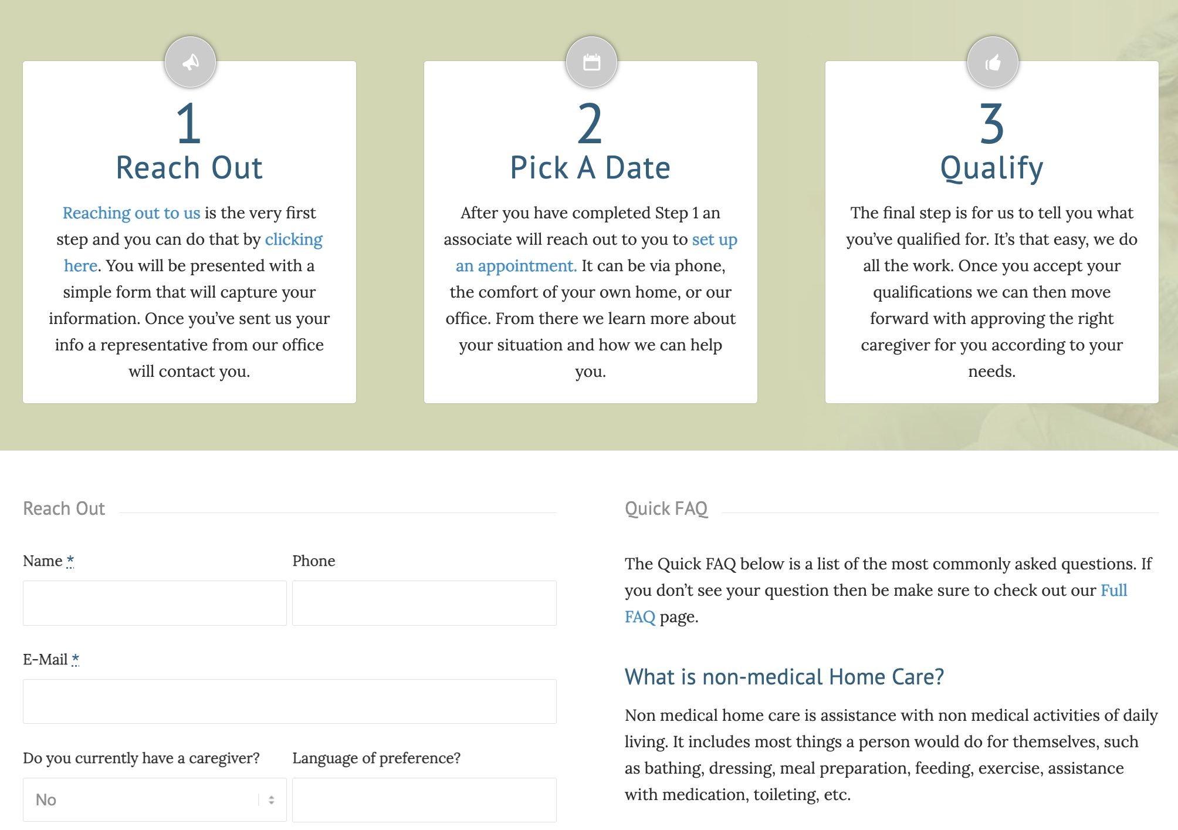The width and height of the screenshot is (1178, 830).
Task: Click the Quick FAQ section title
Action: coord(666,508)
